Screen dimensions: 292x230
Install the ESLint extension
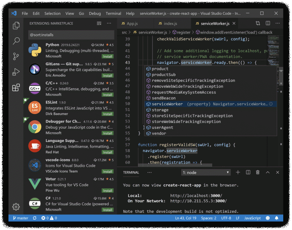click(x=108, y=114)
